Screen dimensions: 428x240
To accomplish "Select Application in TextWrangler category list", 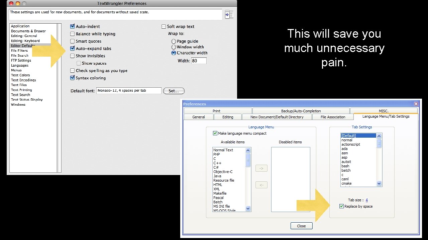I will tap(20, 26).
